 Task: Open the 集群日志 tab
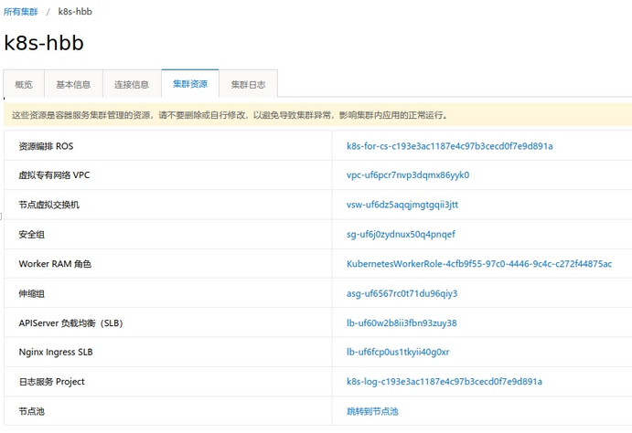tap(248, 84)
